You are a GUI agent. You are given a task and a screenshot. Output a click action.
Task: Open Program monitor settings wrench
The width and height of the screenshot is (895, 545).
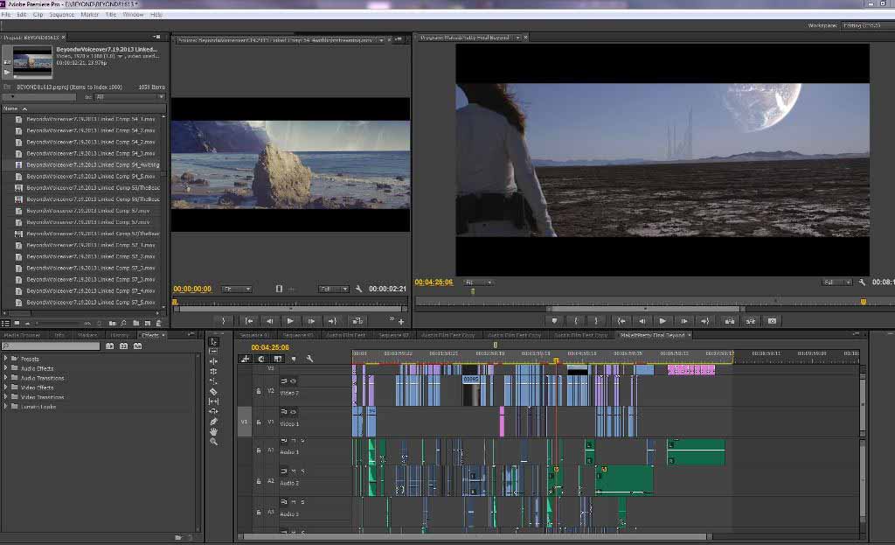pyautogui.click(x=862, y=283)
